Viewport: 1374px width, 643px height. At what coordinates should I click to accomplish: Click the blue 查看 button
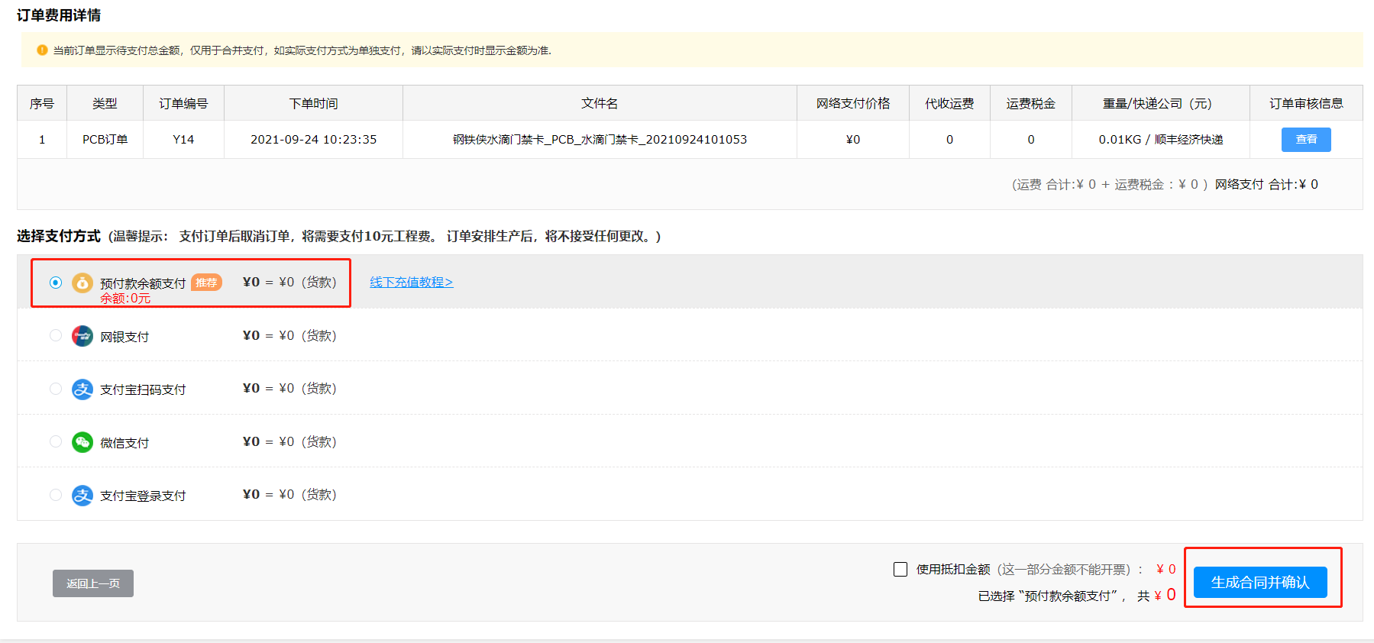click(x=1306, y=140)
